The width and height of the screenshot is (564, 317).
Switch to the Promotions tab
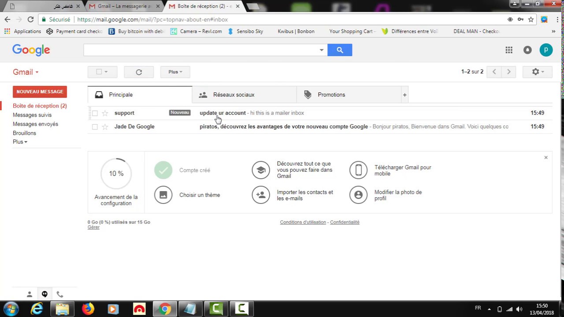[x=349, y=95]
